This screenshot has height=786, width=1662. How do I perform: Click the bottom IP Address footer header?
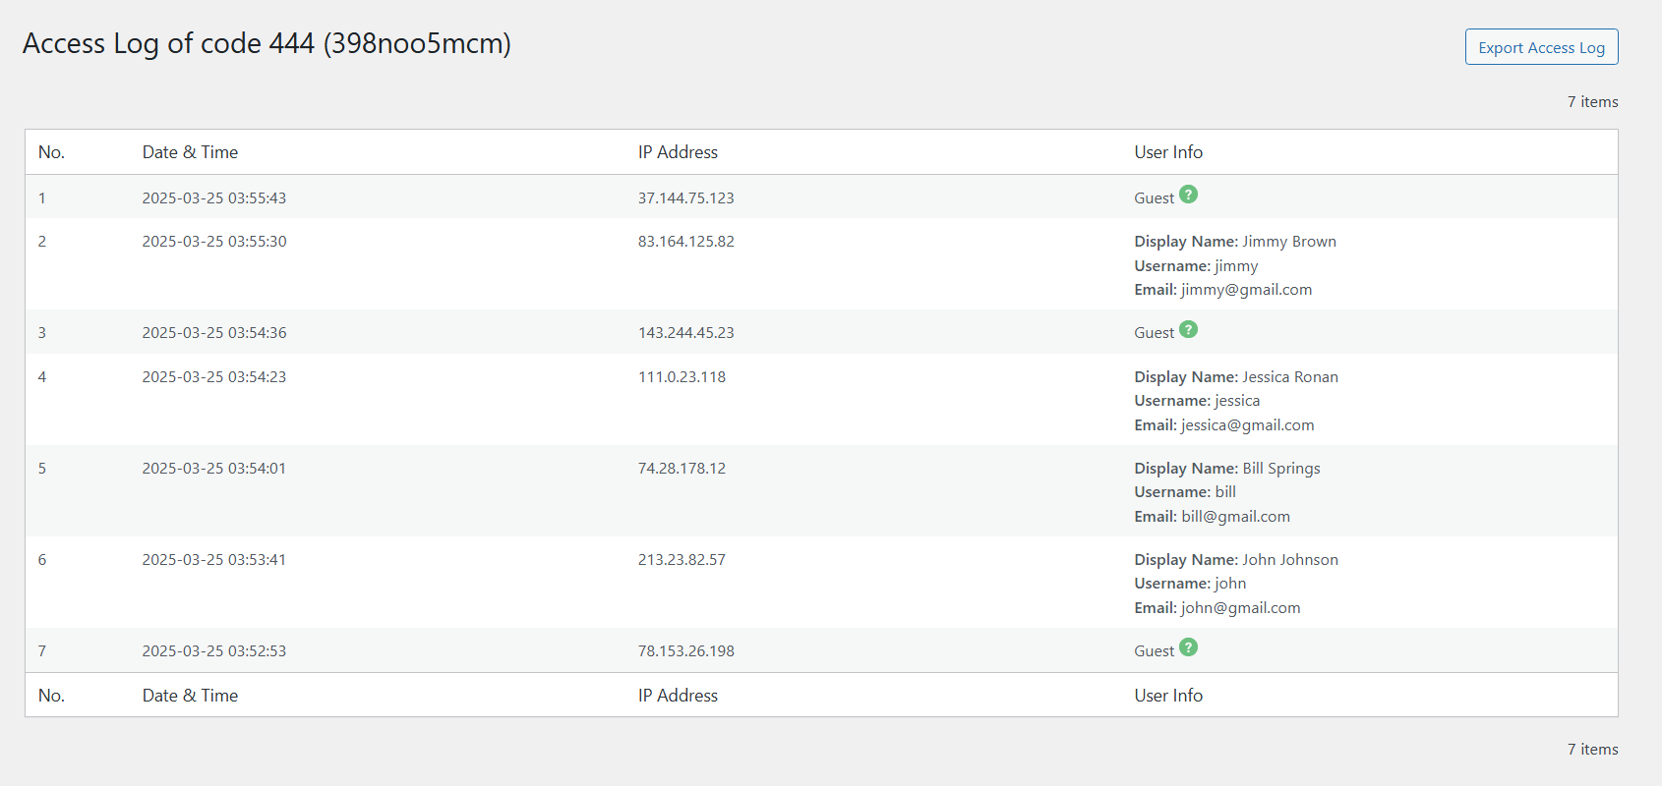click(x=678, y=696)
